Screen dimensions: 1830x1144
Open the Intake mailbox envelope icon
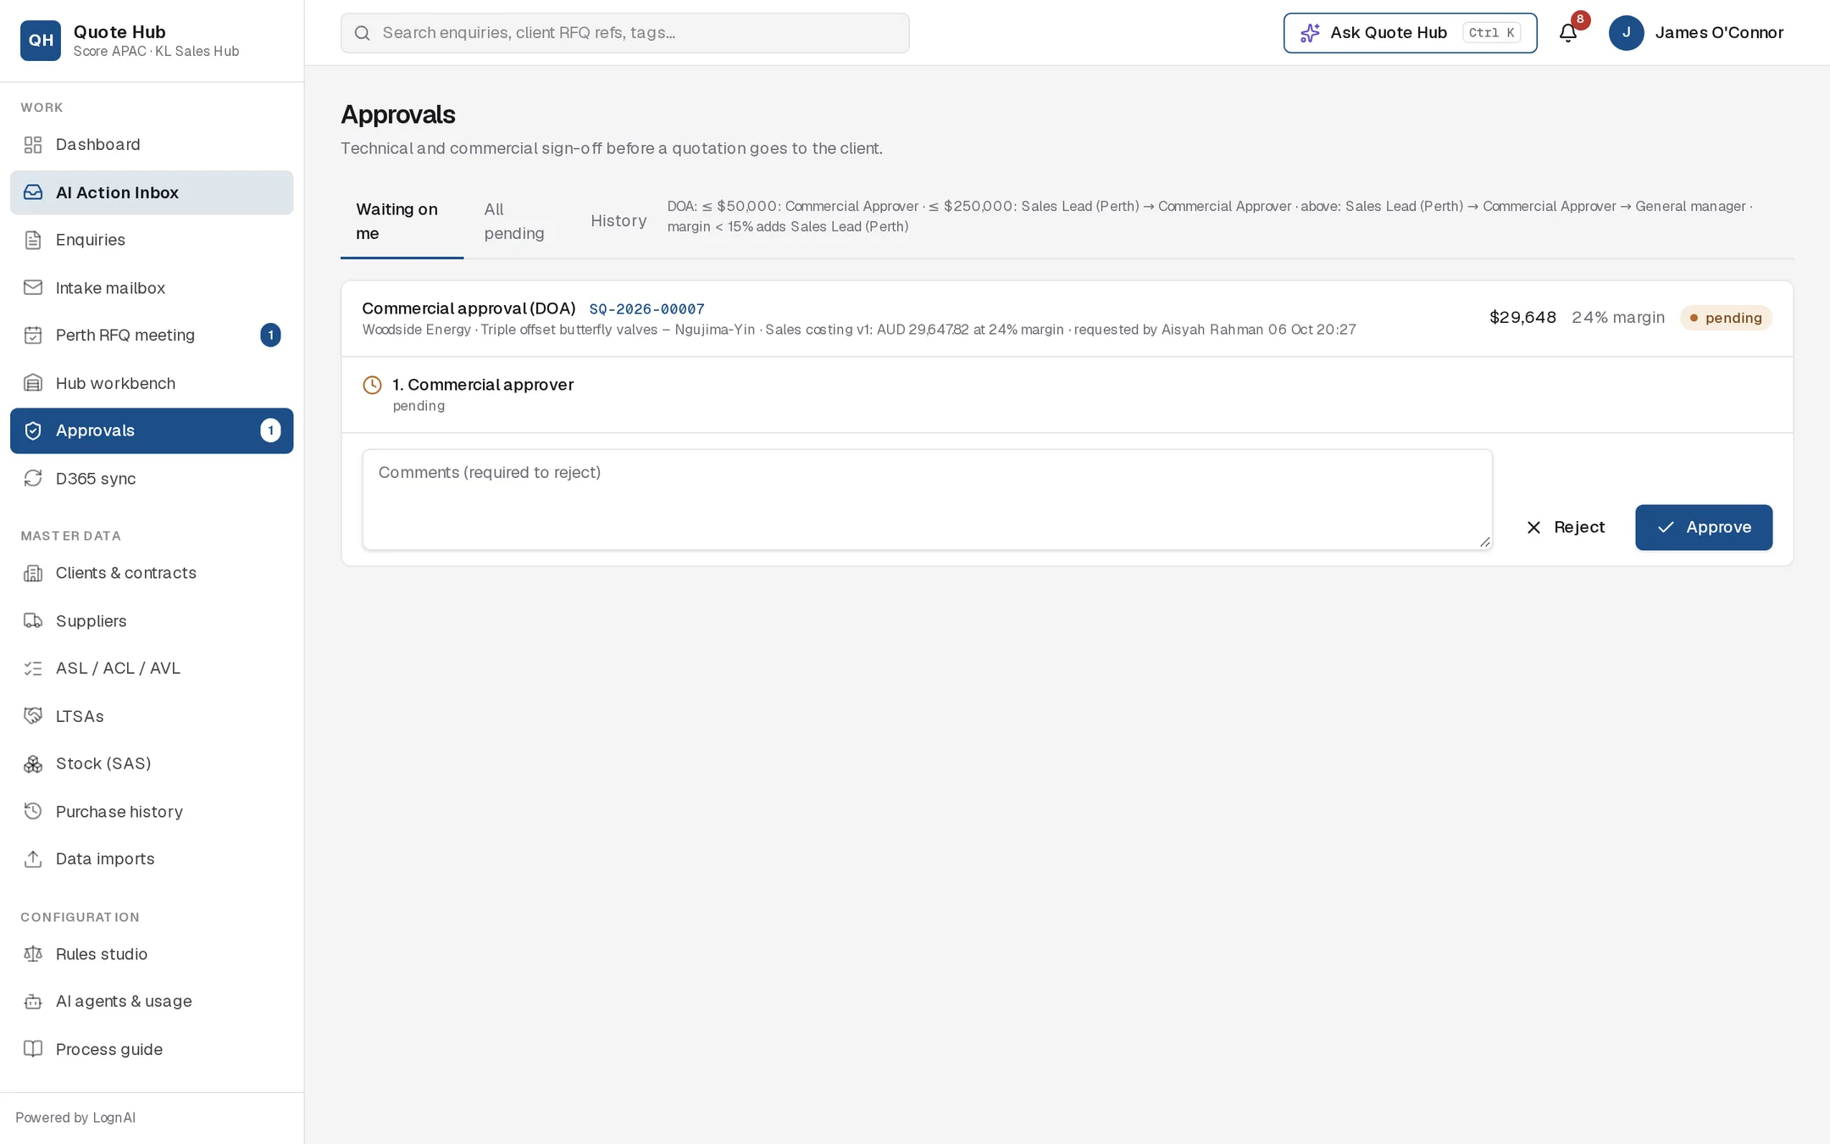[x=33, y=288]
